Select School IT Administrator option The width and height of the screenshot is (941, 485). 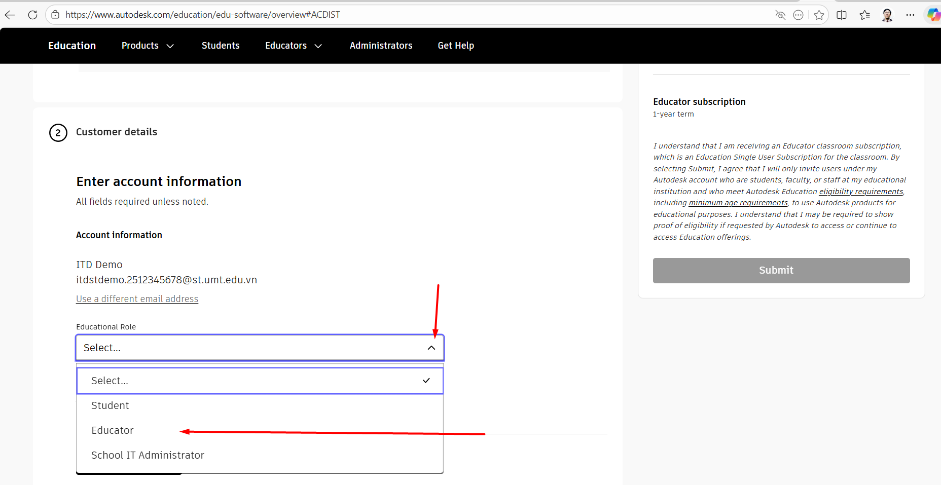click(148, 455)
